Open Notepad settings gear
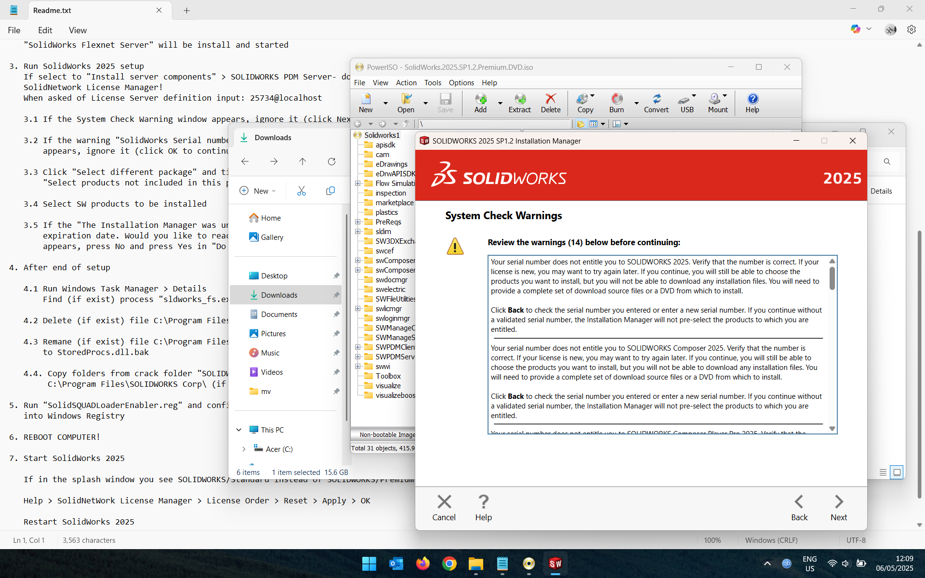This screenshot has width=925, height=578. click(911, 29)
